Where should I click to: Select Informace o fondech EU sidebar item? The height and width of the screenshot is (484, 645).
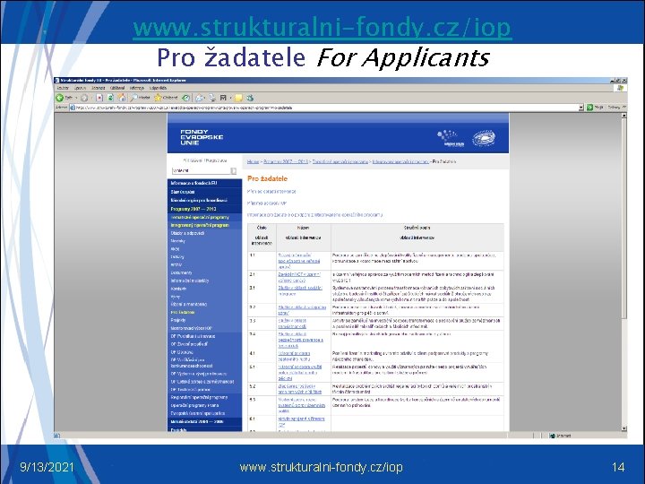pos(204,183)
